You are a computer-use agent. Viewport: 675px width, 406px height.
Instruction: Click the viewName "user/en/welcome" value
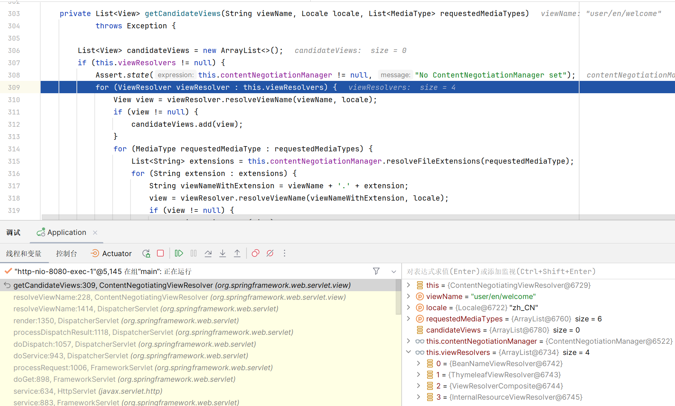point(503,296)
